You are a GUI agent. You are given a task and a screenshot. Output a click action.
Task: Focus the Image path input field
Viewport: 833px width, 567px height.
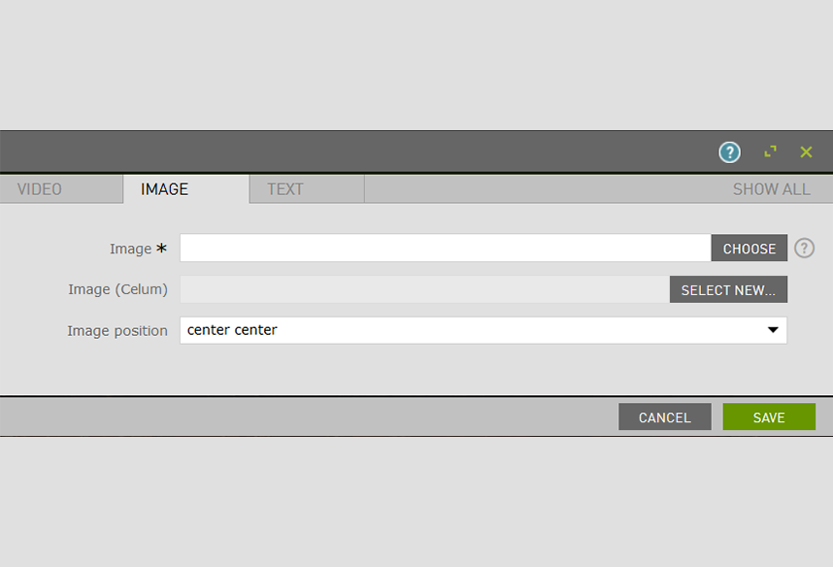coord(446,249)
